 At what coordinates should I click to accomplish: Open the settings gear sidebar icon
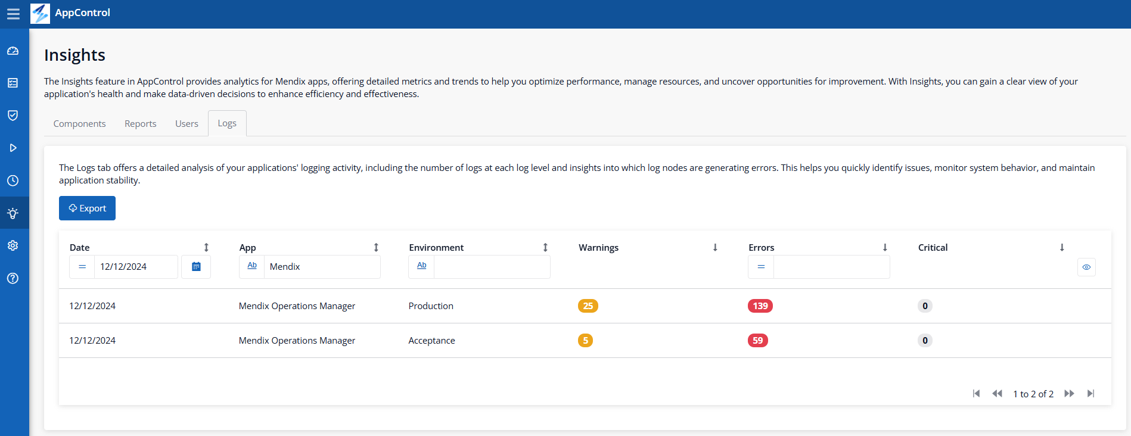click(13, 245)
